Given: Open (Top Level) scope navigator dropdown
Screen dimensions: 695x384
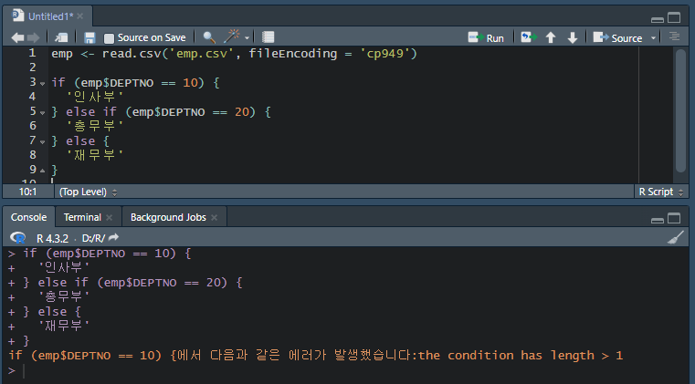Looking at the screenshot, I should pyautogui.click(x=88, y=192).
